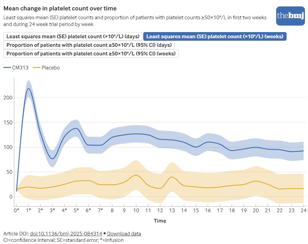
Task: Select platelet count (days) tab
Action: [x=73, y=36]
